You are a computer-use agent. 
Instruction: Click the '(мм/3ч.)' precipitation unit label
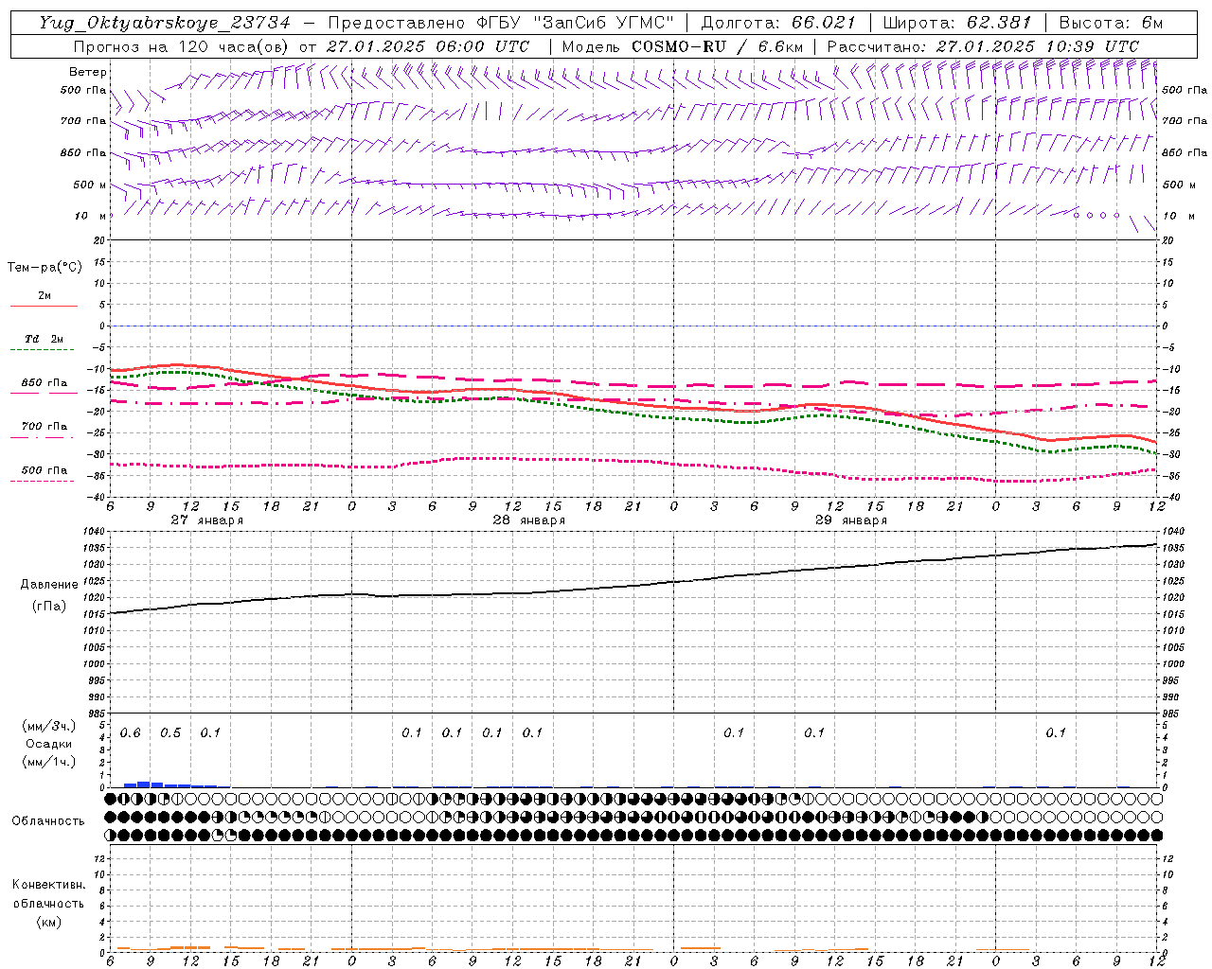(49, 727)
